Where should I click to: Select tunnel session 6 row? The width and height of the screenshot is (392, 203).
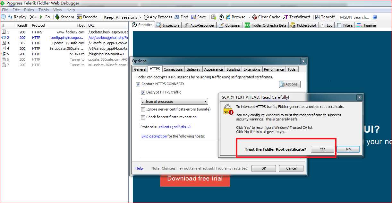click(x=64, y=59)
